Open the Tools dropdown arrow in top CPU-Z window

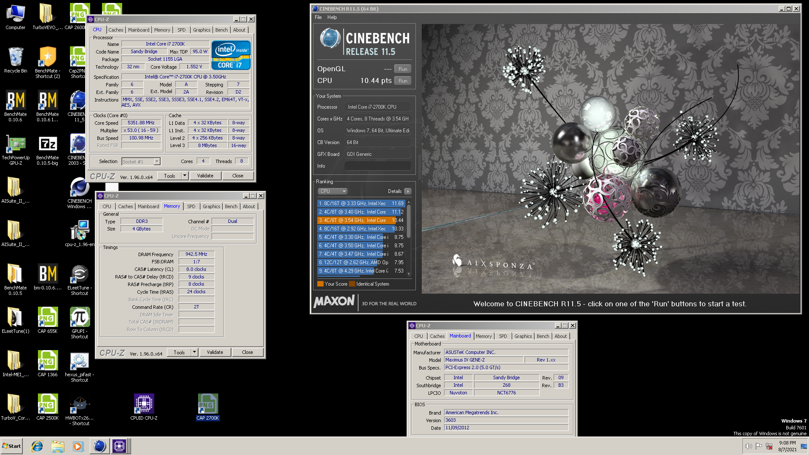pyautogui.click(x=185, y=176)
